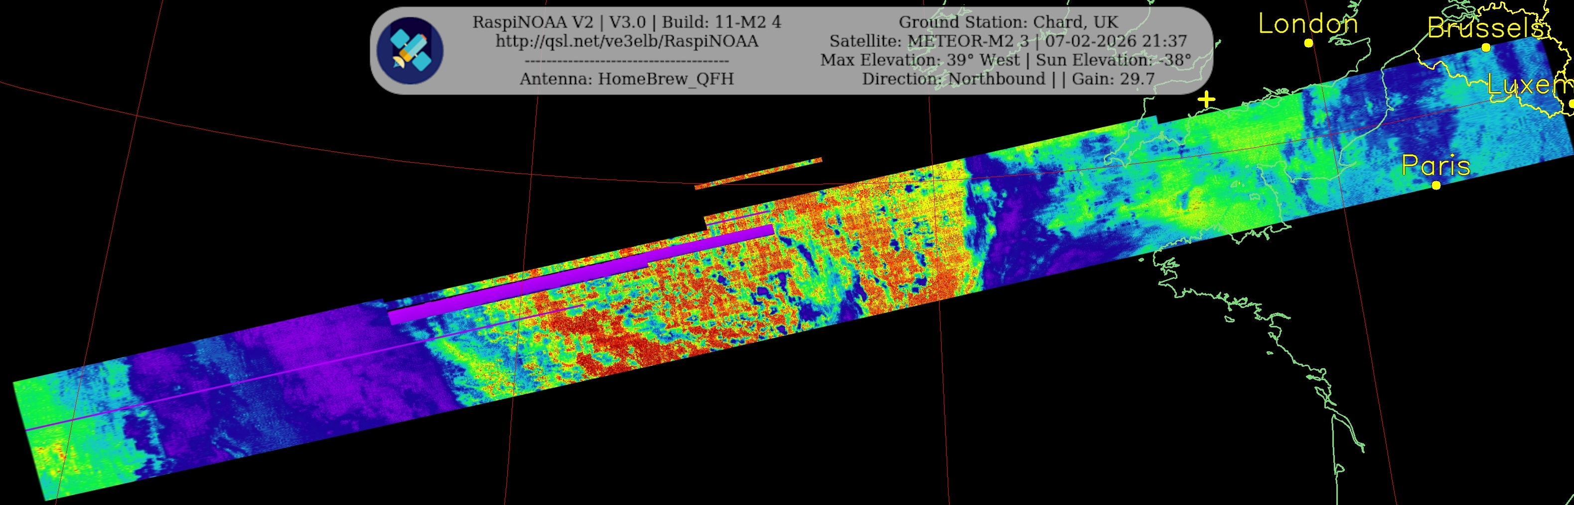Select the London city dot marker

coord(1308,43)
